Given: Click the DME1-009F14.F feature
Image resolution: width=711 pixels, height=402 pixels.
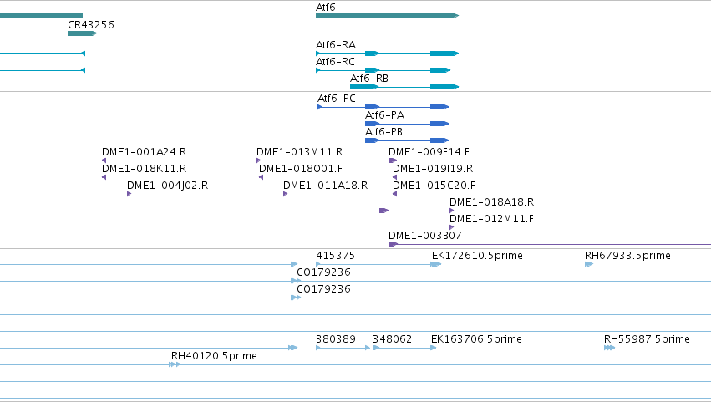Looking at the screenshot, I should click(x=393, y=160).
